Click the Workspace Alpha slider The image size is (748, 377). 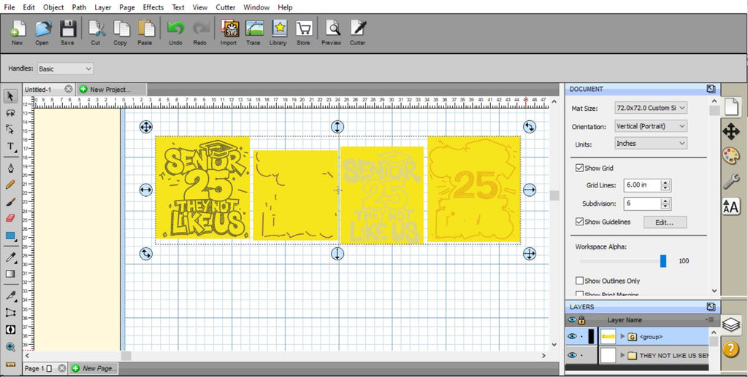tap(622, 260)
